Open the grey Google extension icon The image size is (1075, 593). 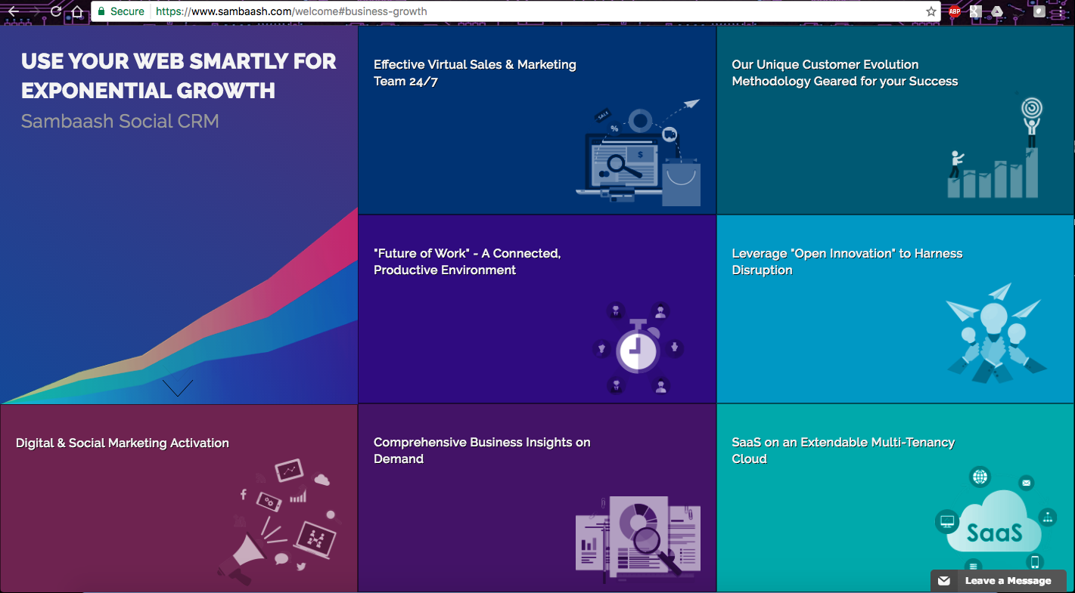click(x=976, y=11)
